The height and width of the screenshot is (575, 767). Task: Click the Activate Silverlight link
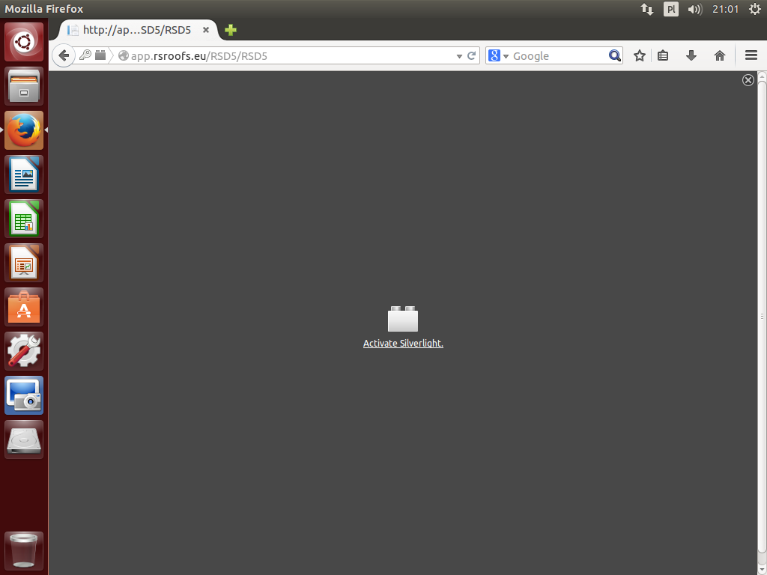(x=403, y=344)
